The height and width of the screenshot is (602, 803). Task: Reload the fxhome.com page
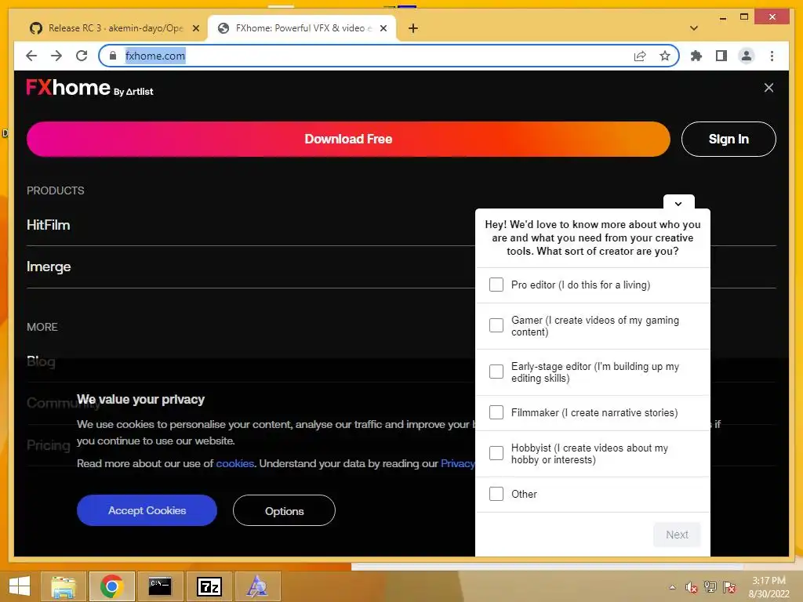point(82,56)
